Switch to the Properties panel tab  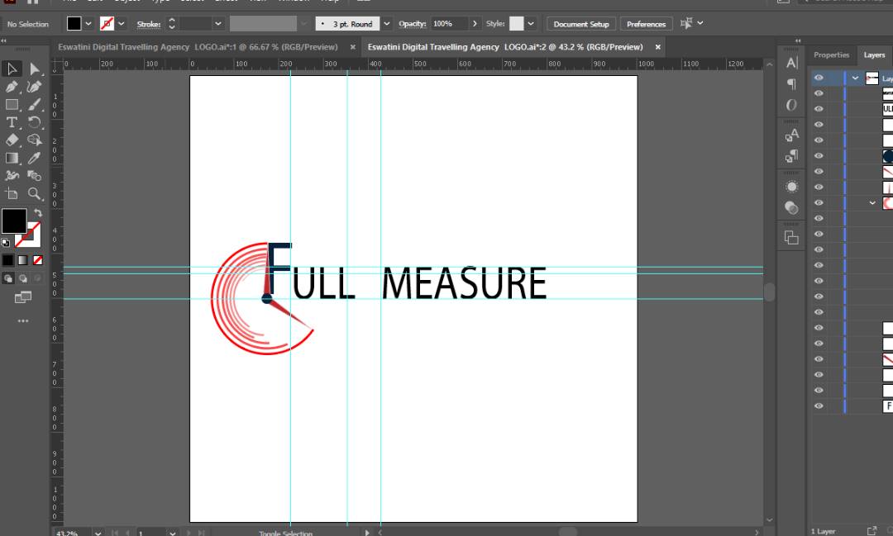831,55
